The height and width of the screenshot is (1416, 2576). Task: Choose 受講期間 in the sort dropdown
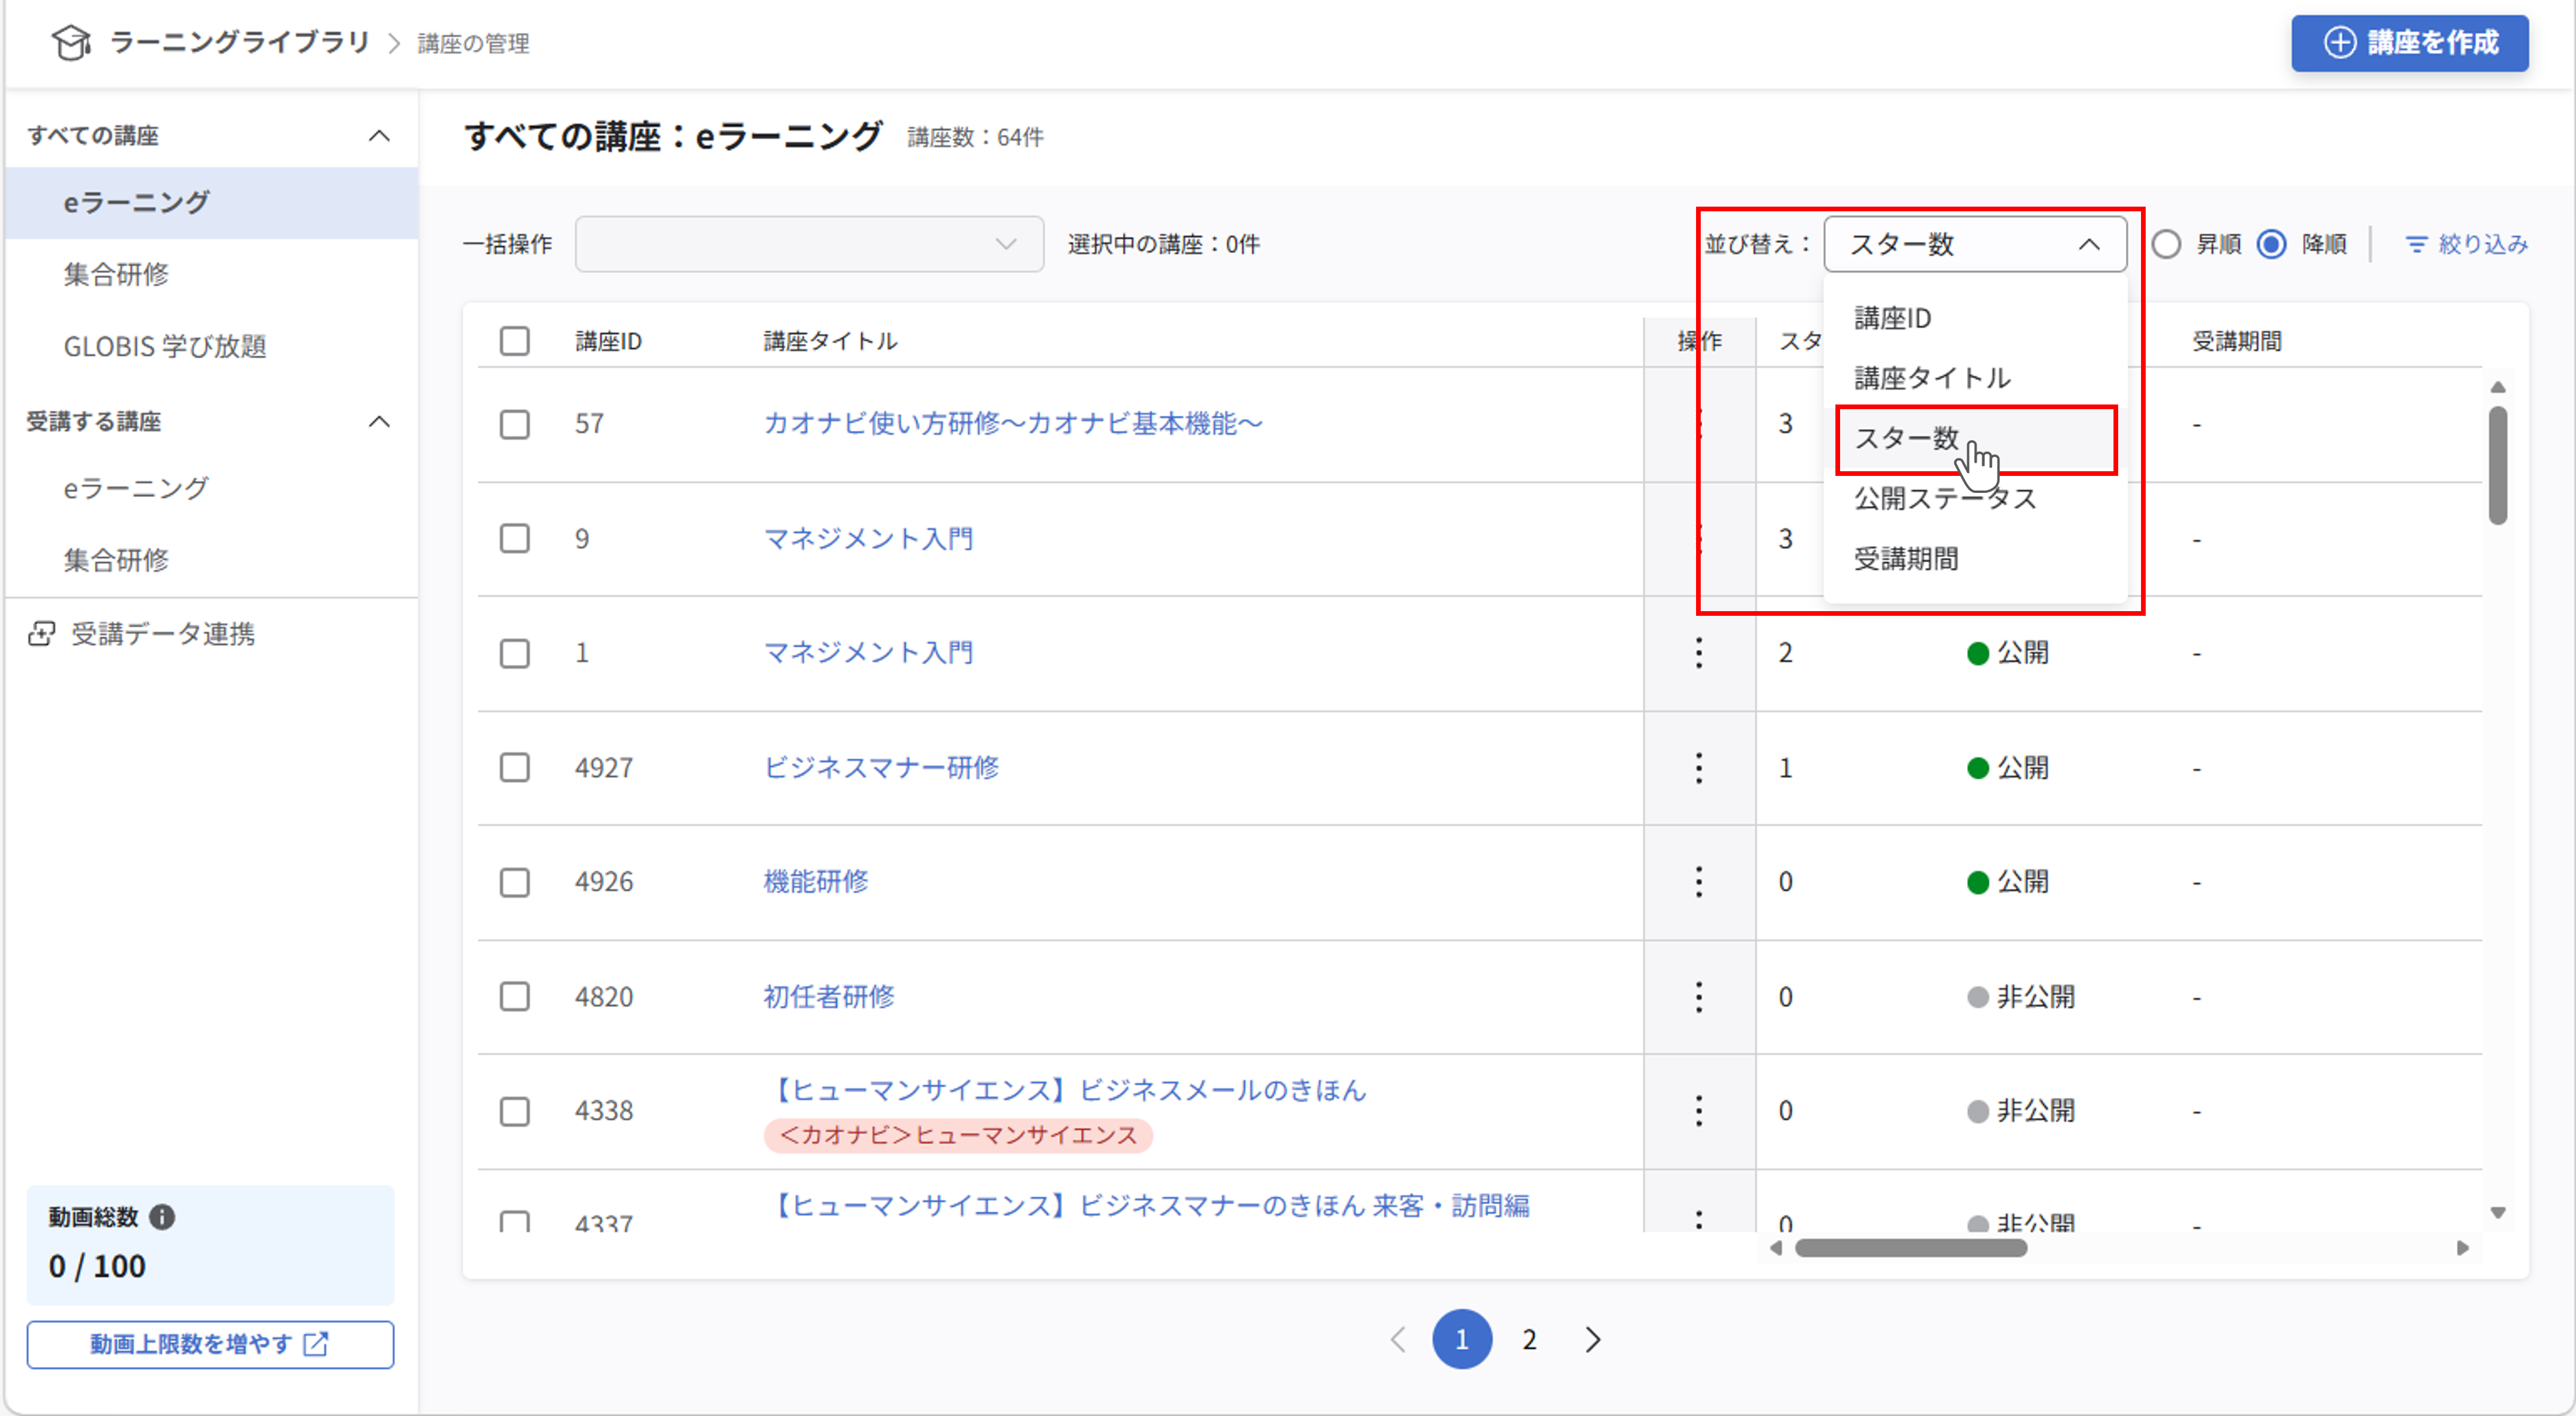[1975, 558]
